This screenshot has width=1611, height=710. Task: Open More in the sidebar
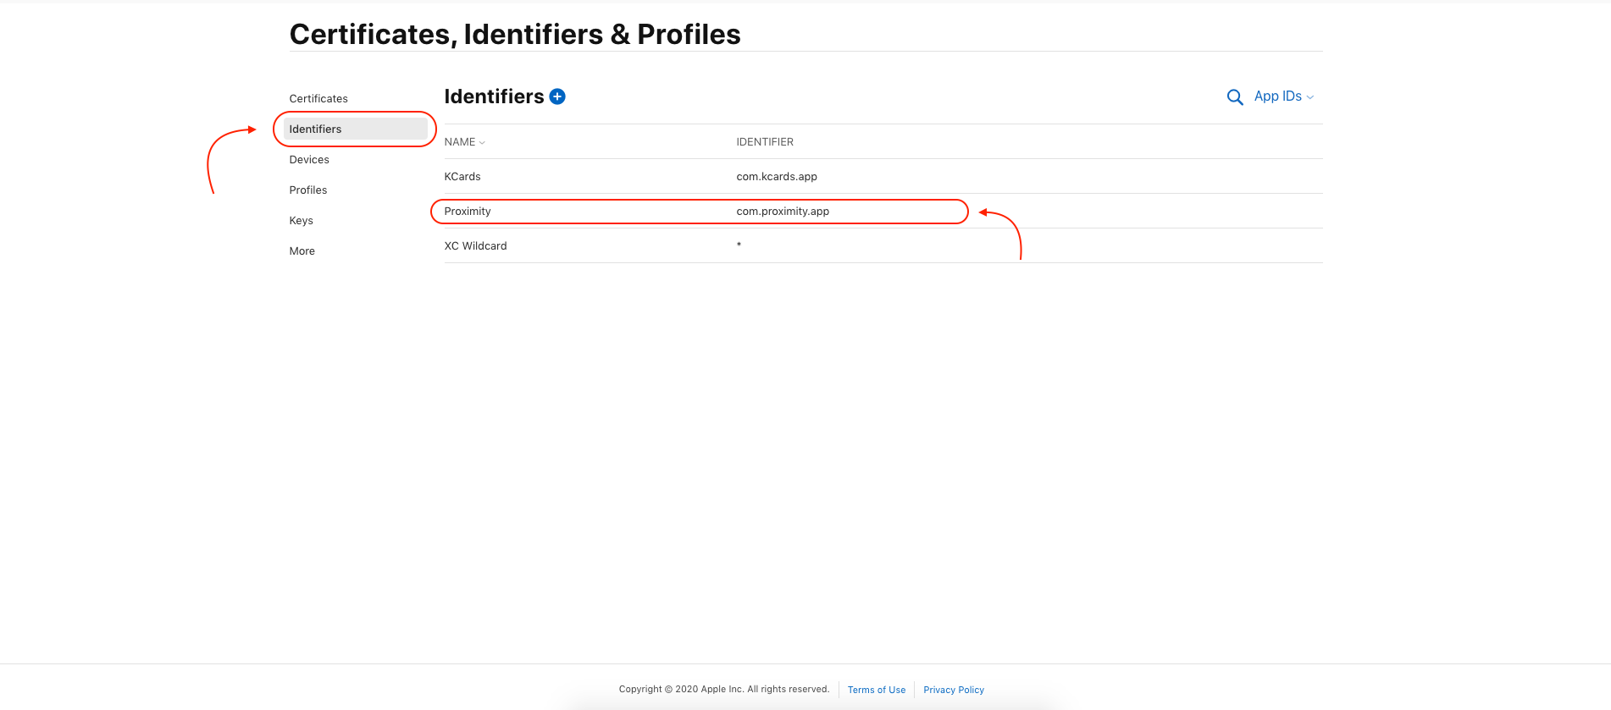point(302,251)
